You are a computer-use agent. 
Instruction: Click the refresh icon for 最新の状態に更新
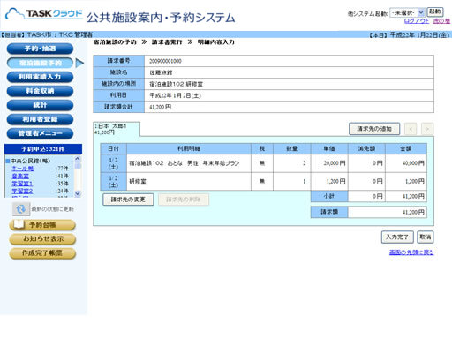coord(21,209)
